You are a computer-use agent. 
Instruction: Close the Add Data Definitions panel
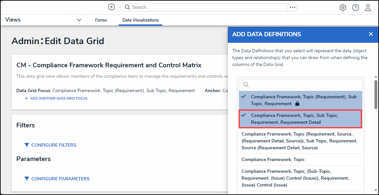point(371,34)
